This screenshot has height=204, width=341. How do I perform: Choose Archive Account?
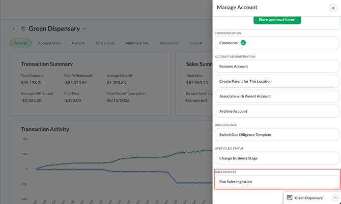[277, 111]
